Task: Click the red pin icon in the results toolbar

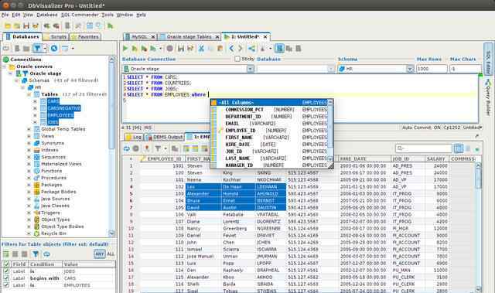Action: point(146,148)
